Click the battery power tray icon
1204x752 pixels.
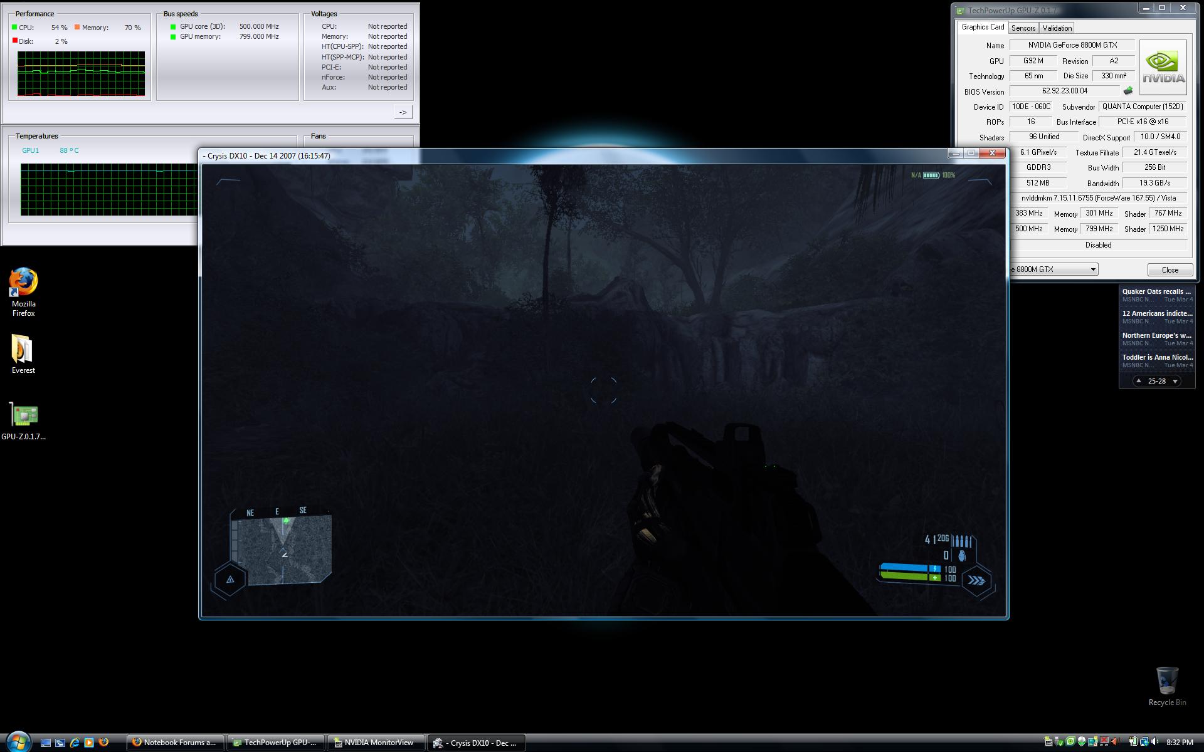[x=1133, y=742]
